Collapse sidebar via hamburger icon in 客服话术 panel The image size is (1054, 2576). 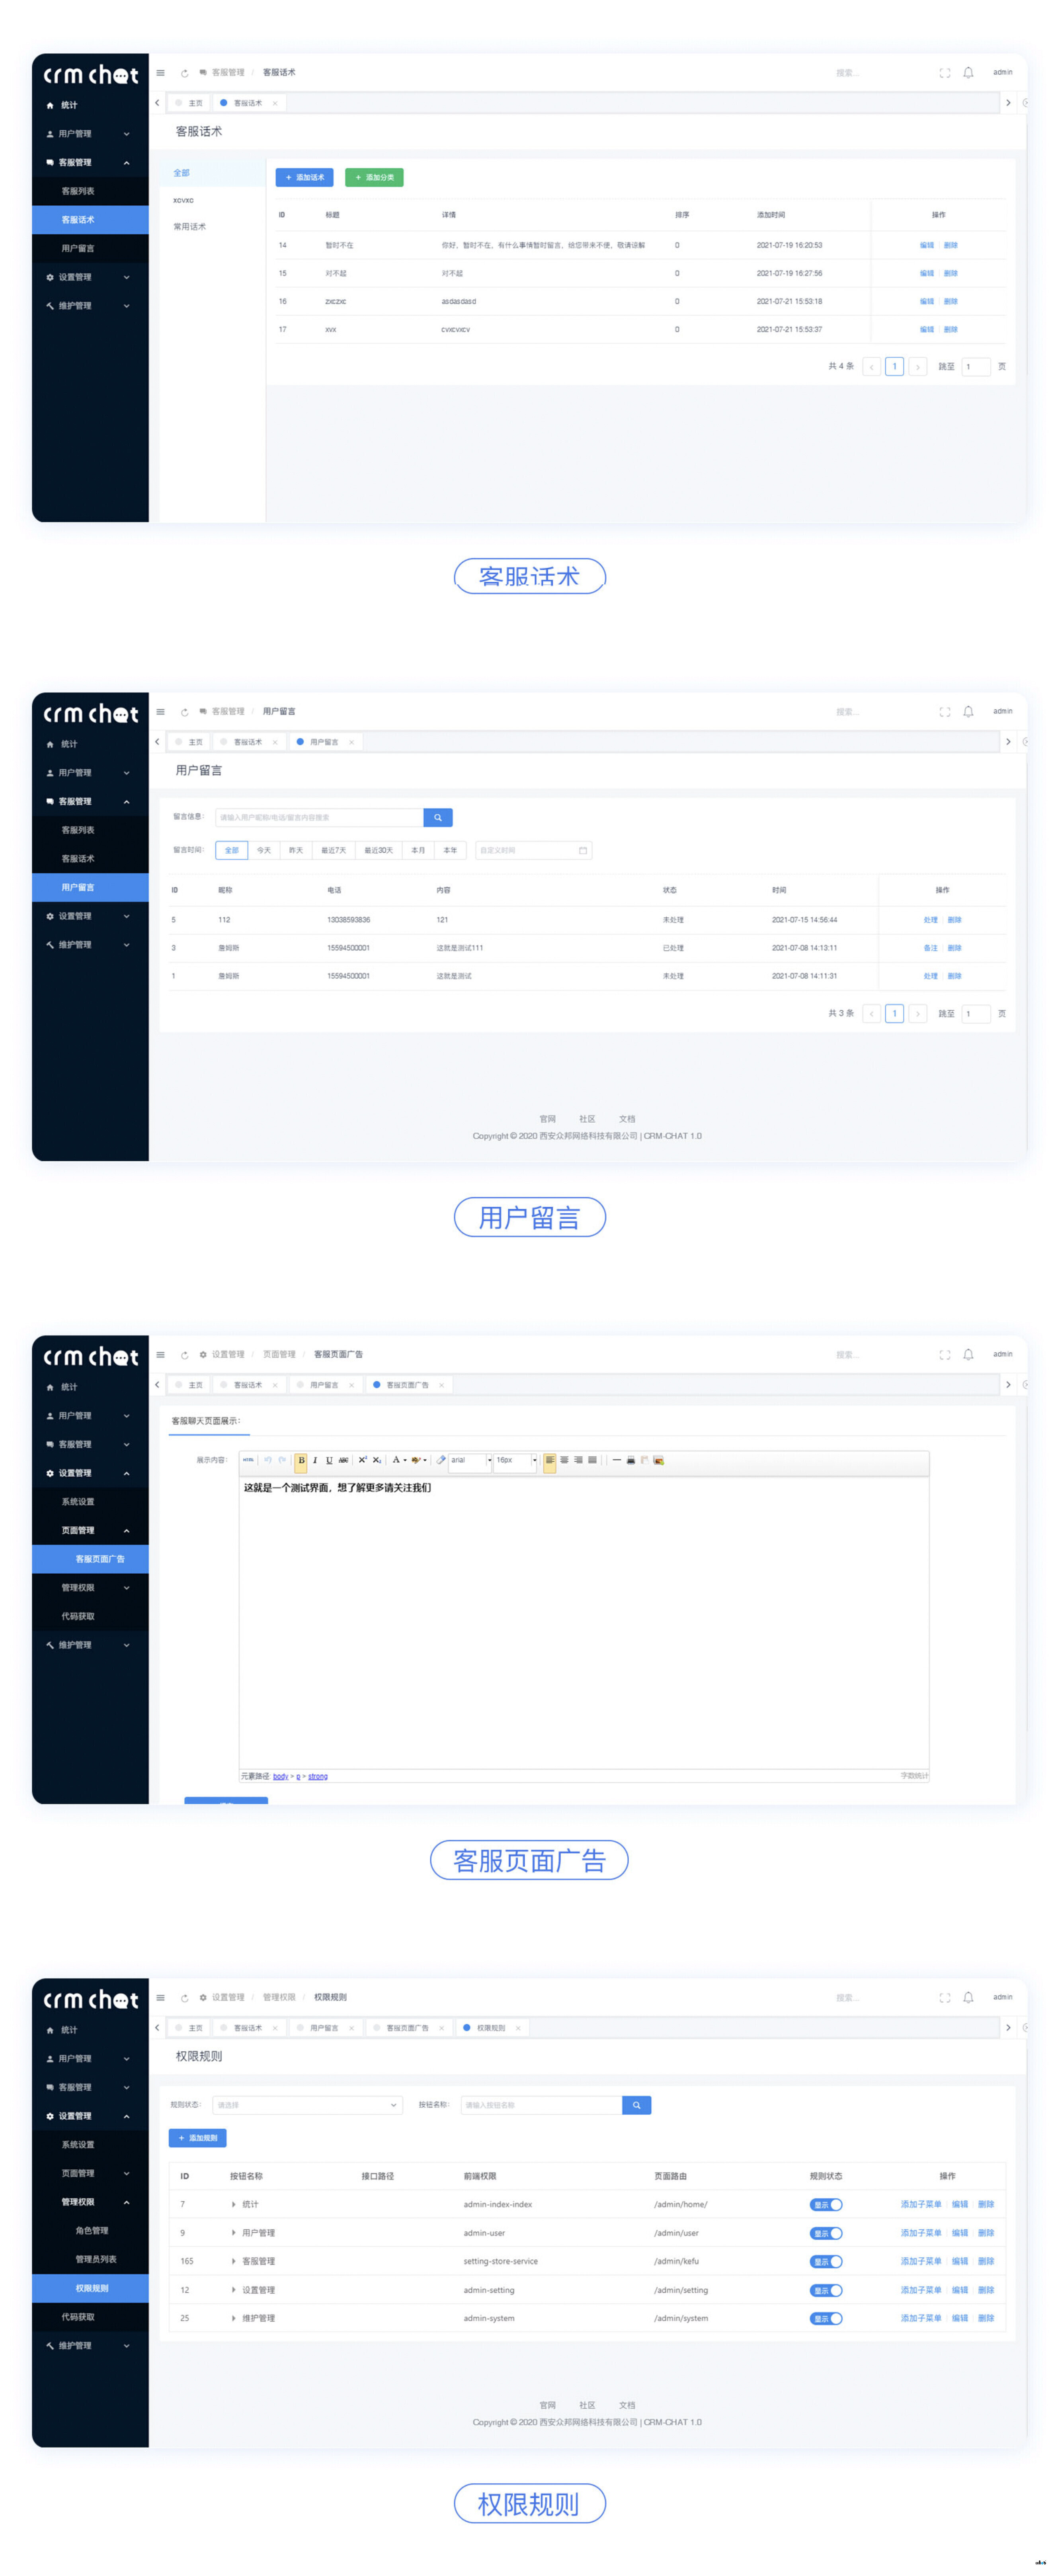[160, 72]
